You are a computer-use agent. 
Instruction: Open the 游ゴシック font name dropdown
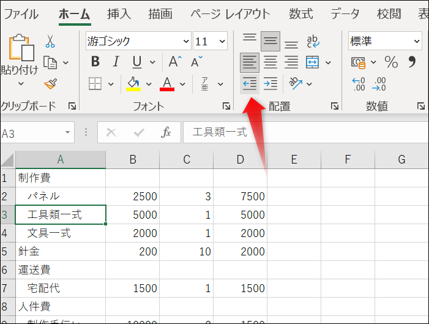point(186,42)
